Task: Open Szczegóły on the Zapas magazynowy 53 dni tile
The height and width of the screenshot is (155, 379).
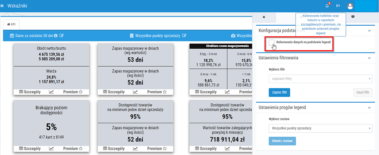Action: 114,92
